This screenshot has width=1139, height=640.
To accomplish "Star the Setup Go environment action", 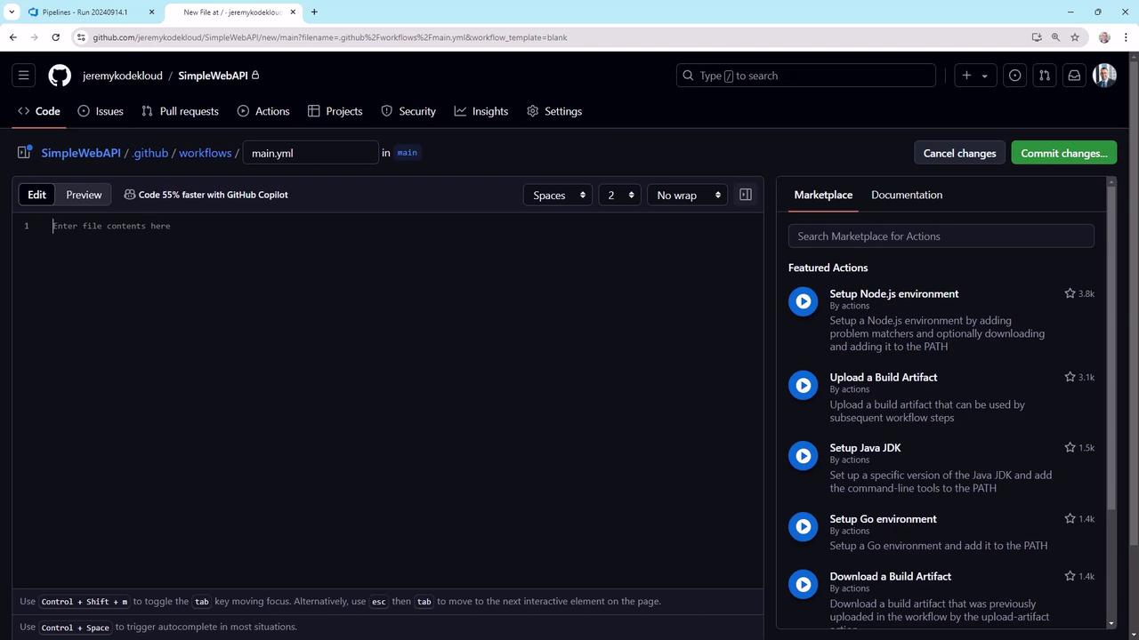I will pos(1070,518).
